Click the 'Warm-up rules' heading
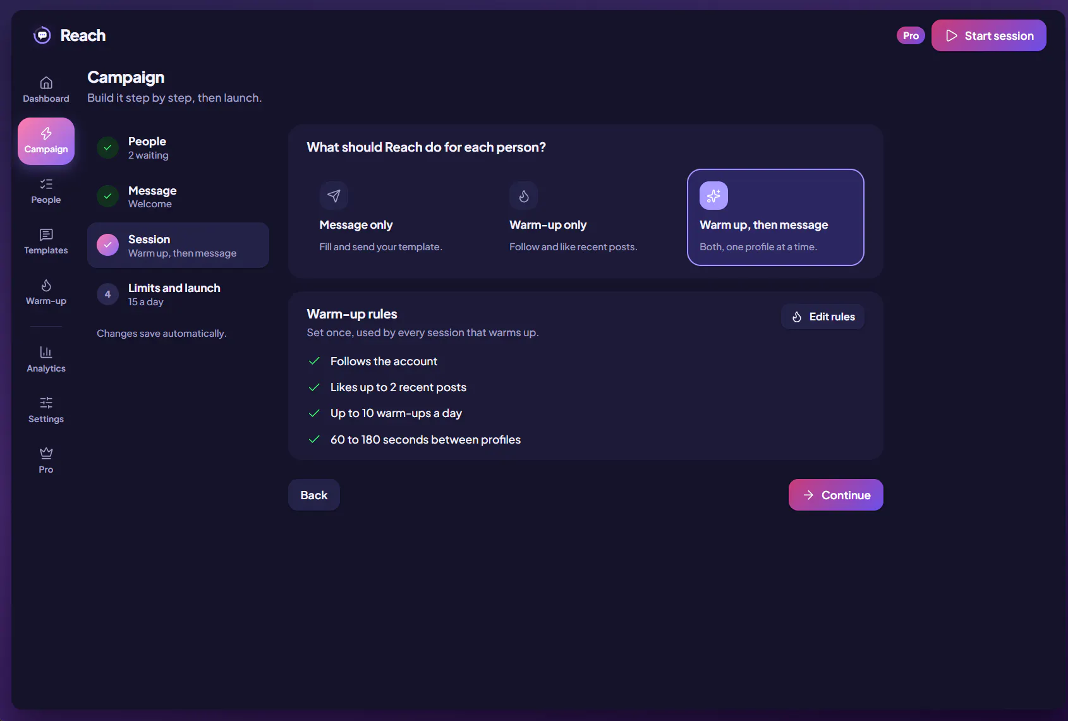 click(352, 314)
